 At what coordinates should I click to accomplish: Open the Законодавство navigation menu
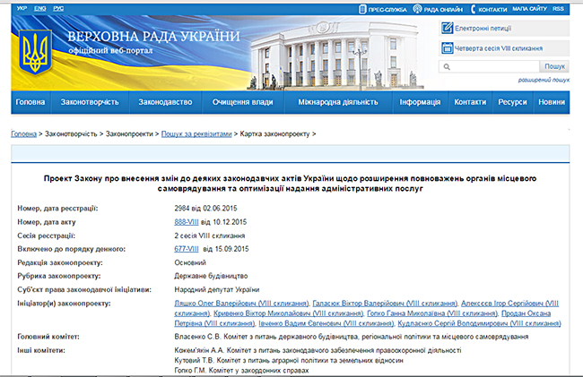click(165, 103)
